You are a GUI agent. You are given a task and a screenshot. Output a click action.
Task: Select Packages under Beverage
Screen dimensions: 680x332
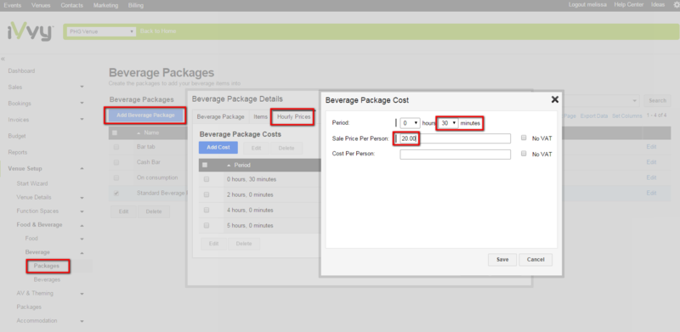pyautogui.click(x=47, y=266)
